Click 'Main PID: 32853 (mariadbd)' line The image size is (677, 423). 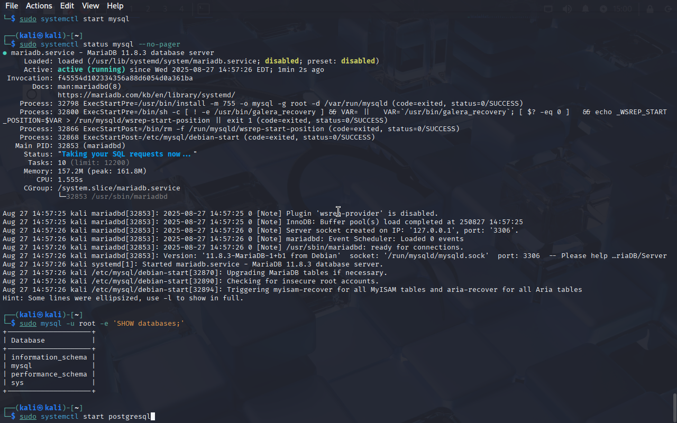tap(70, 146)
